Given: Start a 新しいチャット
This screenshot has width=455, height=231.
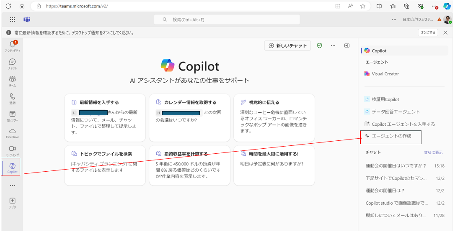Looking at the screenshot, I should click(287, 46).
